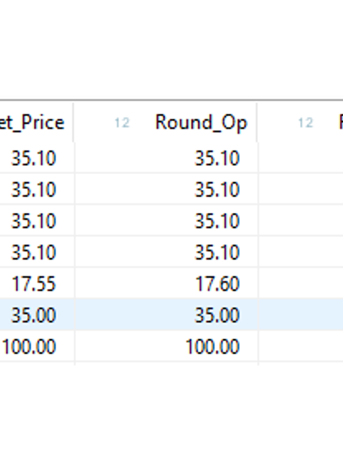Click empty third-column cell in the 100.00 row

point(301,346)
